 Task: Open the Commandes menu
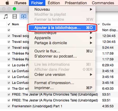tap(103, 3)
